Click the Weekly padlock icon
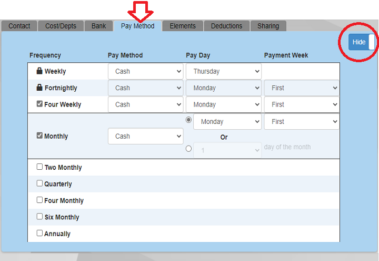This screenshot has width=379, height=261. (39, 71)
